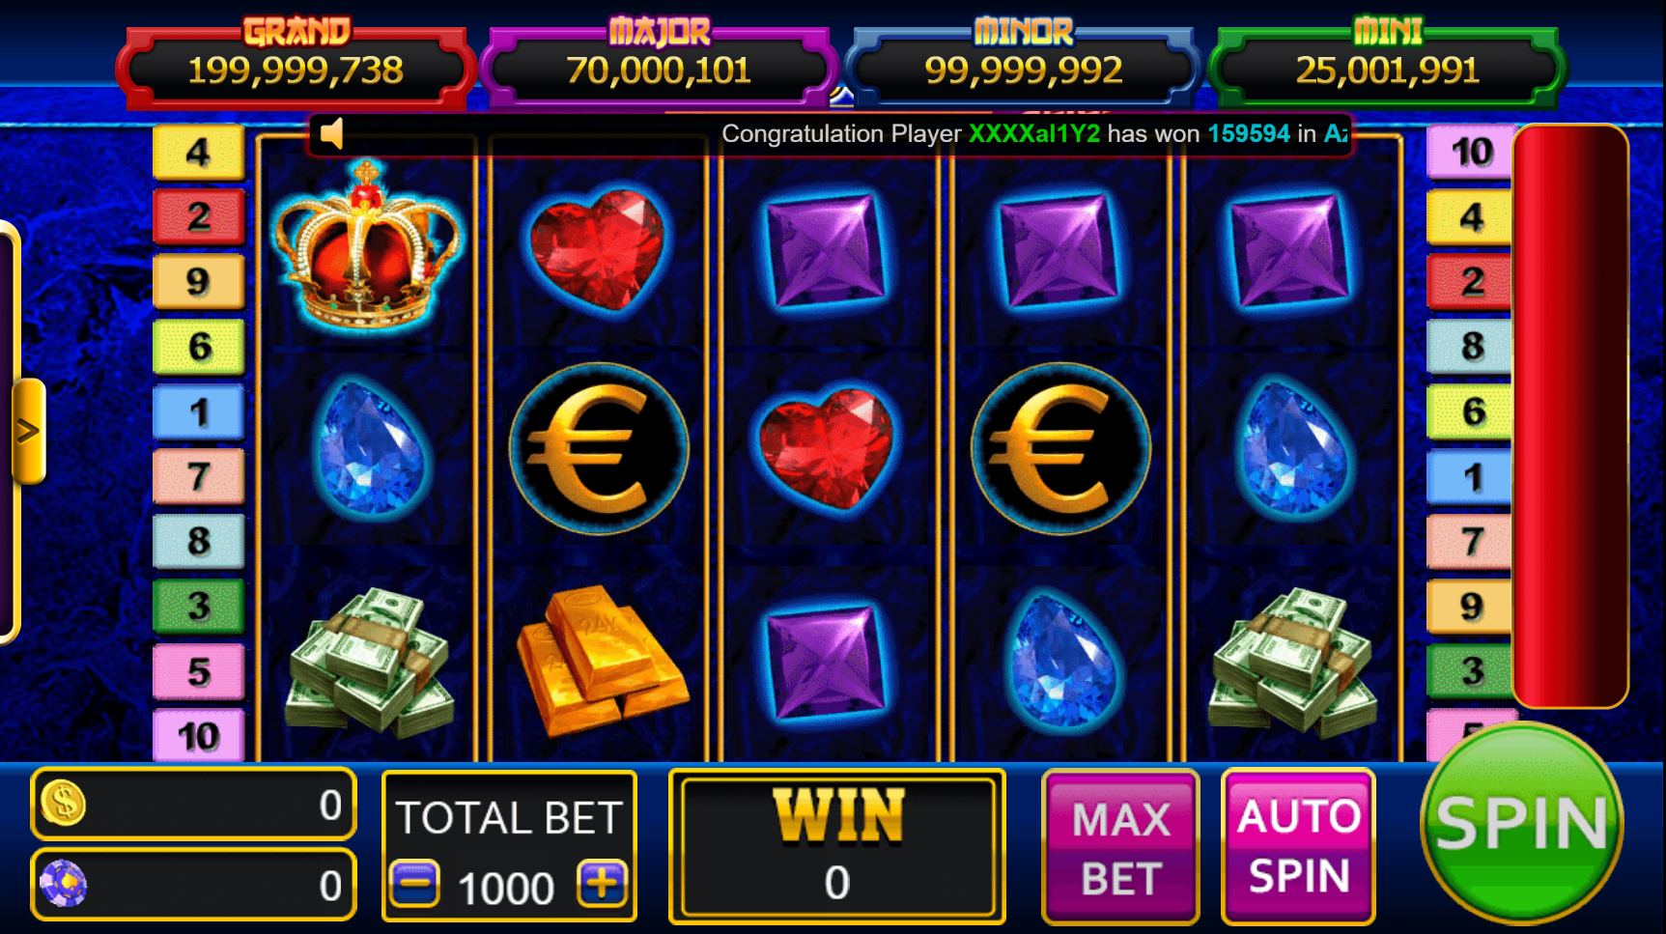Select payline 1 blue marker on left
1666x934 pixels.
pos(198,412)
